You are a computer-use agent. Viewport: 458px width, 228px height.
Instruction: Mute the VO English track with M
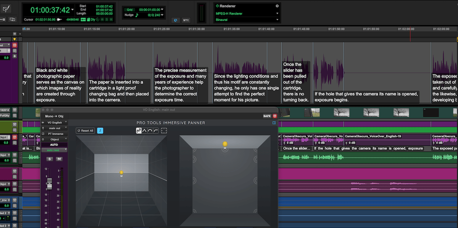(x=59, y=159)
